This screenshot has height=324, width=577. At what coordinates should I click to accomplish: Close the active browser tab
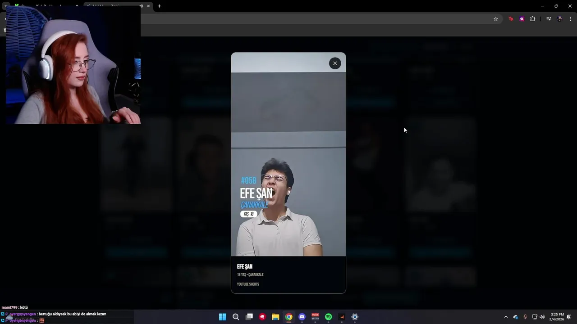pos(148,6)
